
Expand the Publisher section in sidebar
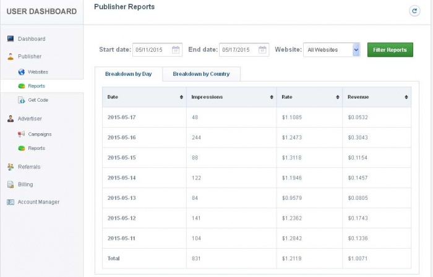point(30,56)
